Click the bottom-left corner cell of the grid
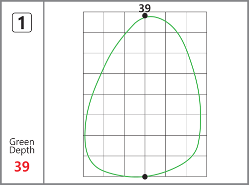The height and width of the screenshot is (185, 249). click(94, 166)
